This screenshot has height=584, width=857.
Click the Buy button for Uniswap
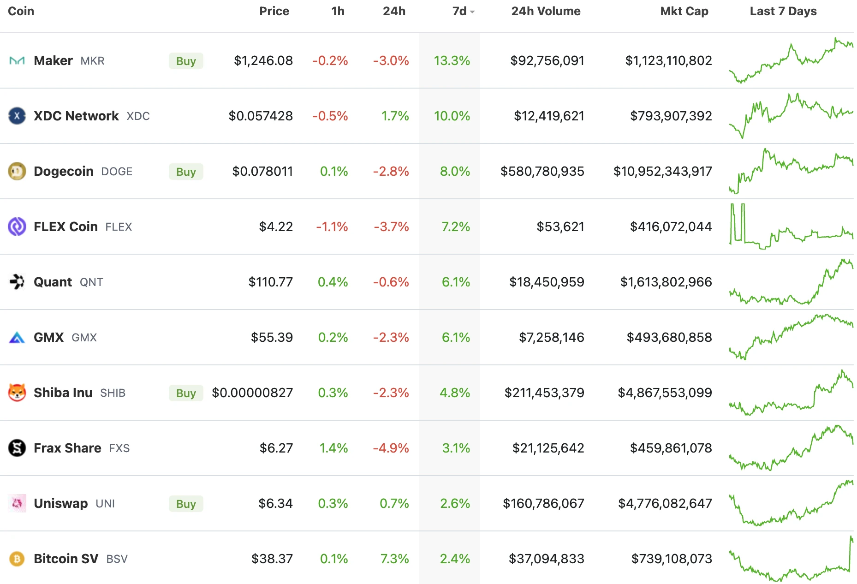point(186,504)
